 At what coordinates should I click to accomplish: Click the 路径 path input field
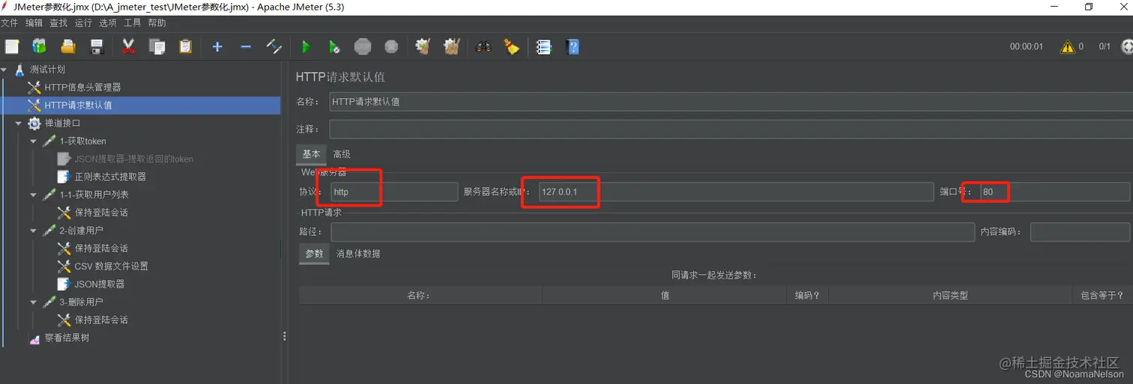[x=653, y=232]
